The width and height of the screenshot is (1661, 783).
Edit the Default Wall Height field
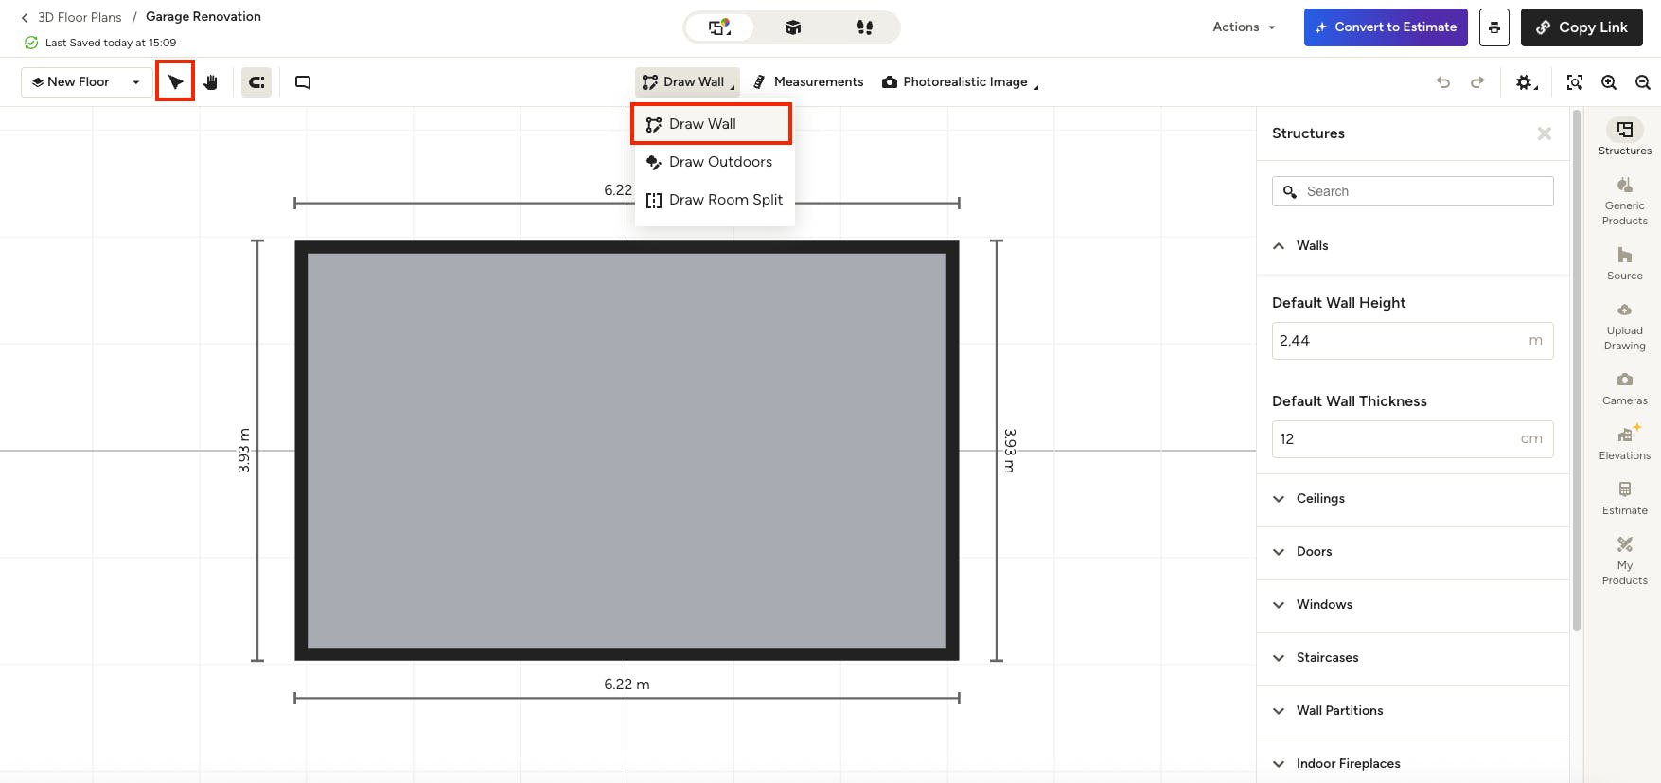(1413, 341)
